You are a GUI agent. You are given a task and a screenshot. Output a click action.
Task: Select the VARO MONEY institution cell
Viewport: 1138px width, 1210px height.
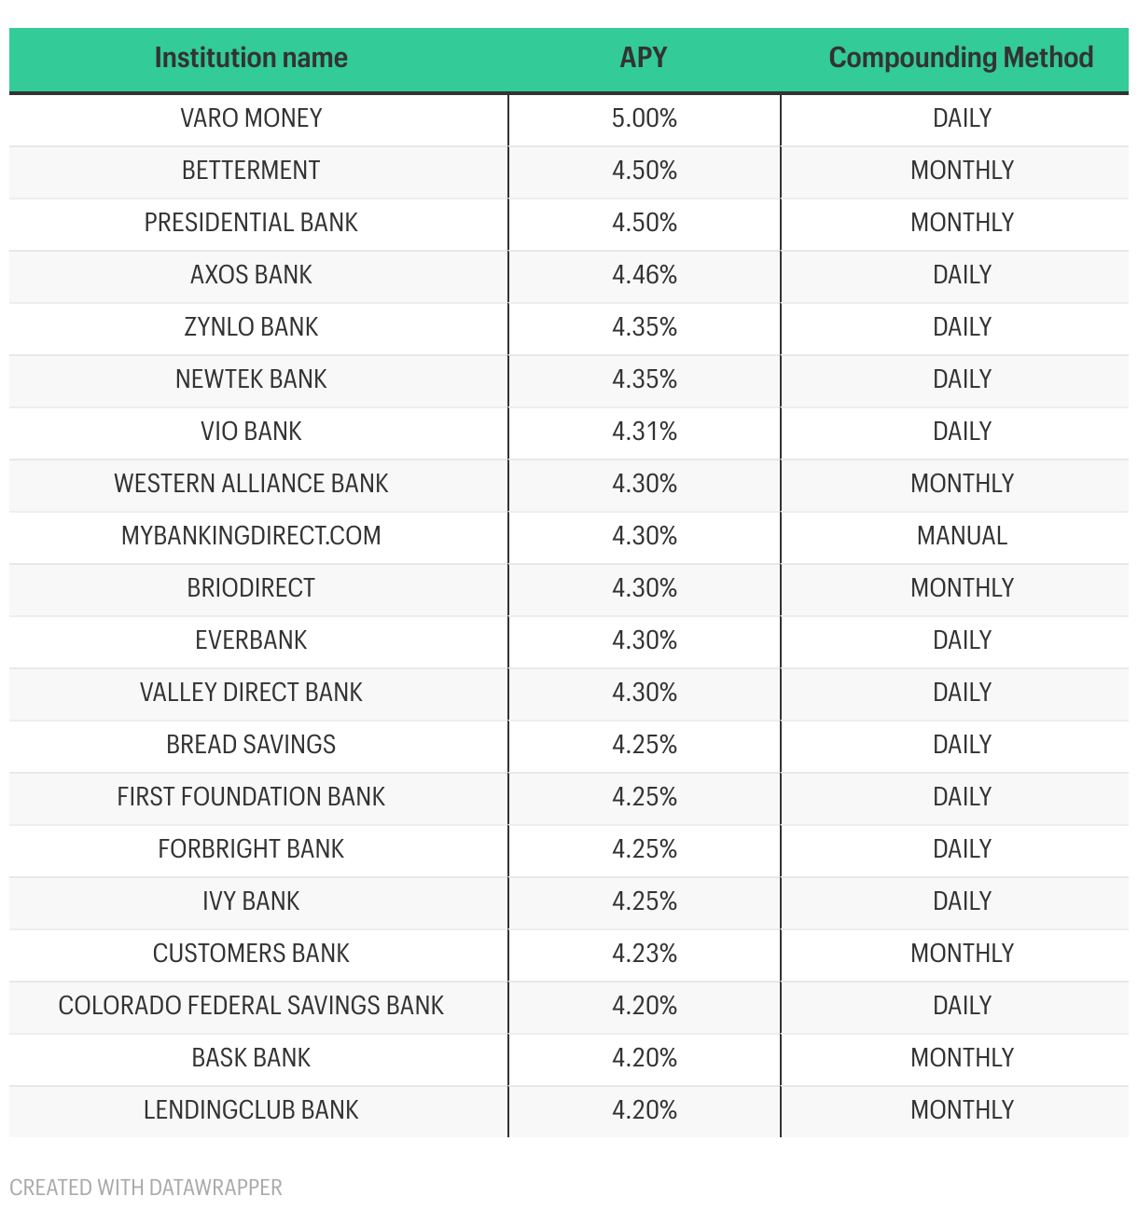pos(251,118)
